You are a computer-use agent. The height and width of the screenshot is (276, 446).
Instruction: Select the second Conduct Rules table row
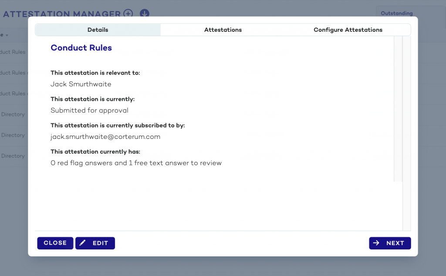(14, 73)
